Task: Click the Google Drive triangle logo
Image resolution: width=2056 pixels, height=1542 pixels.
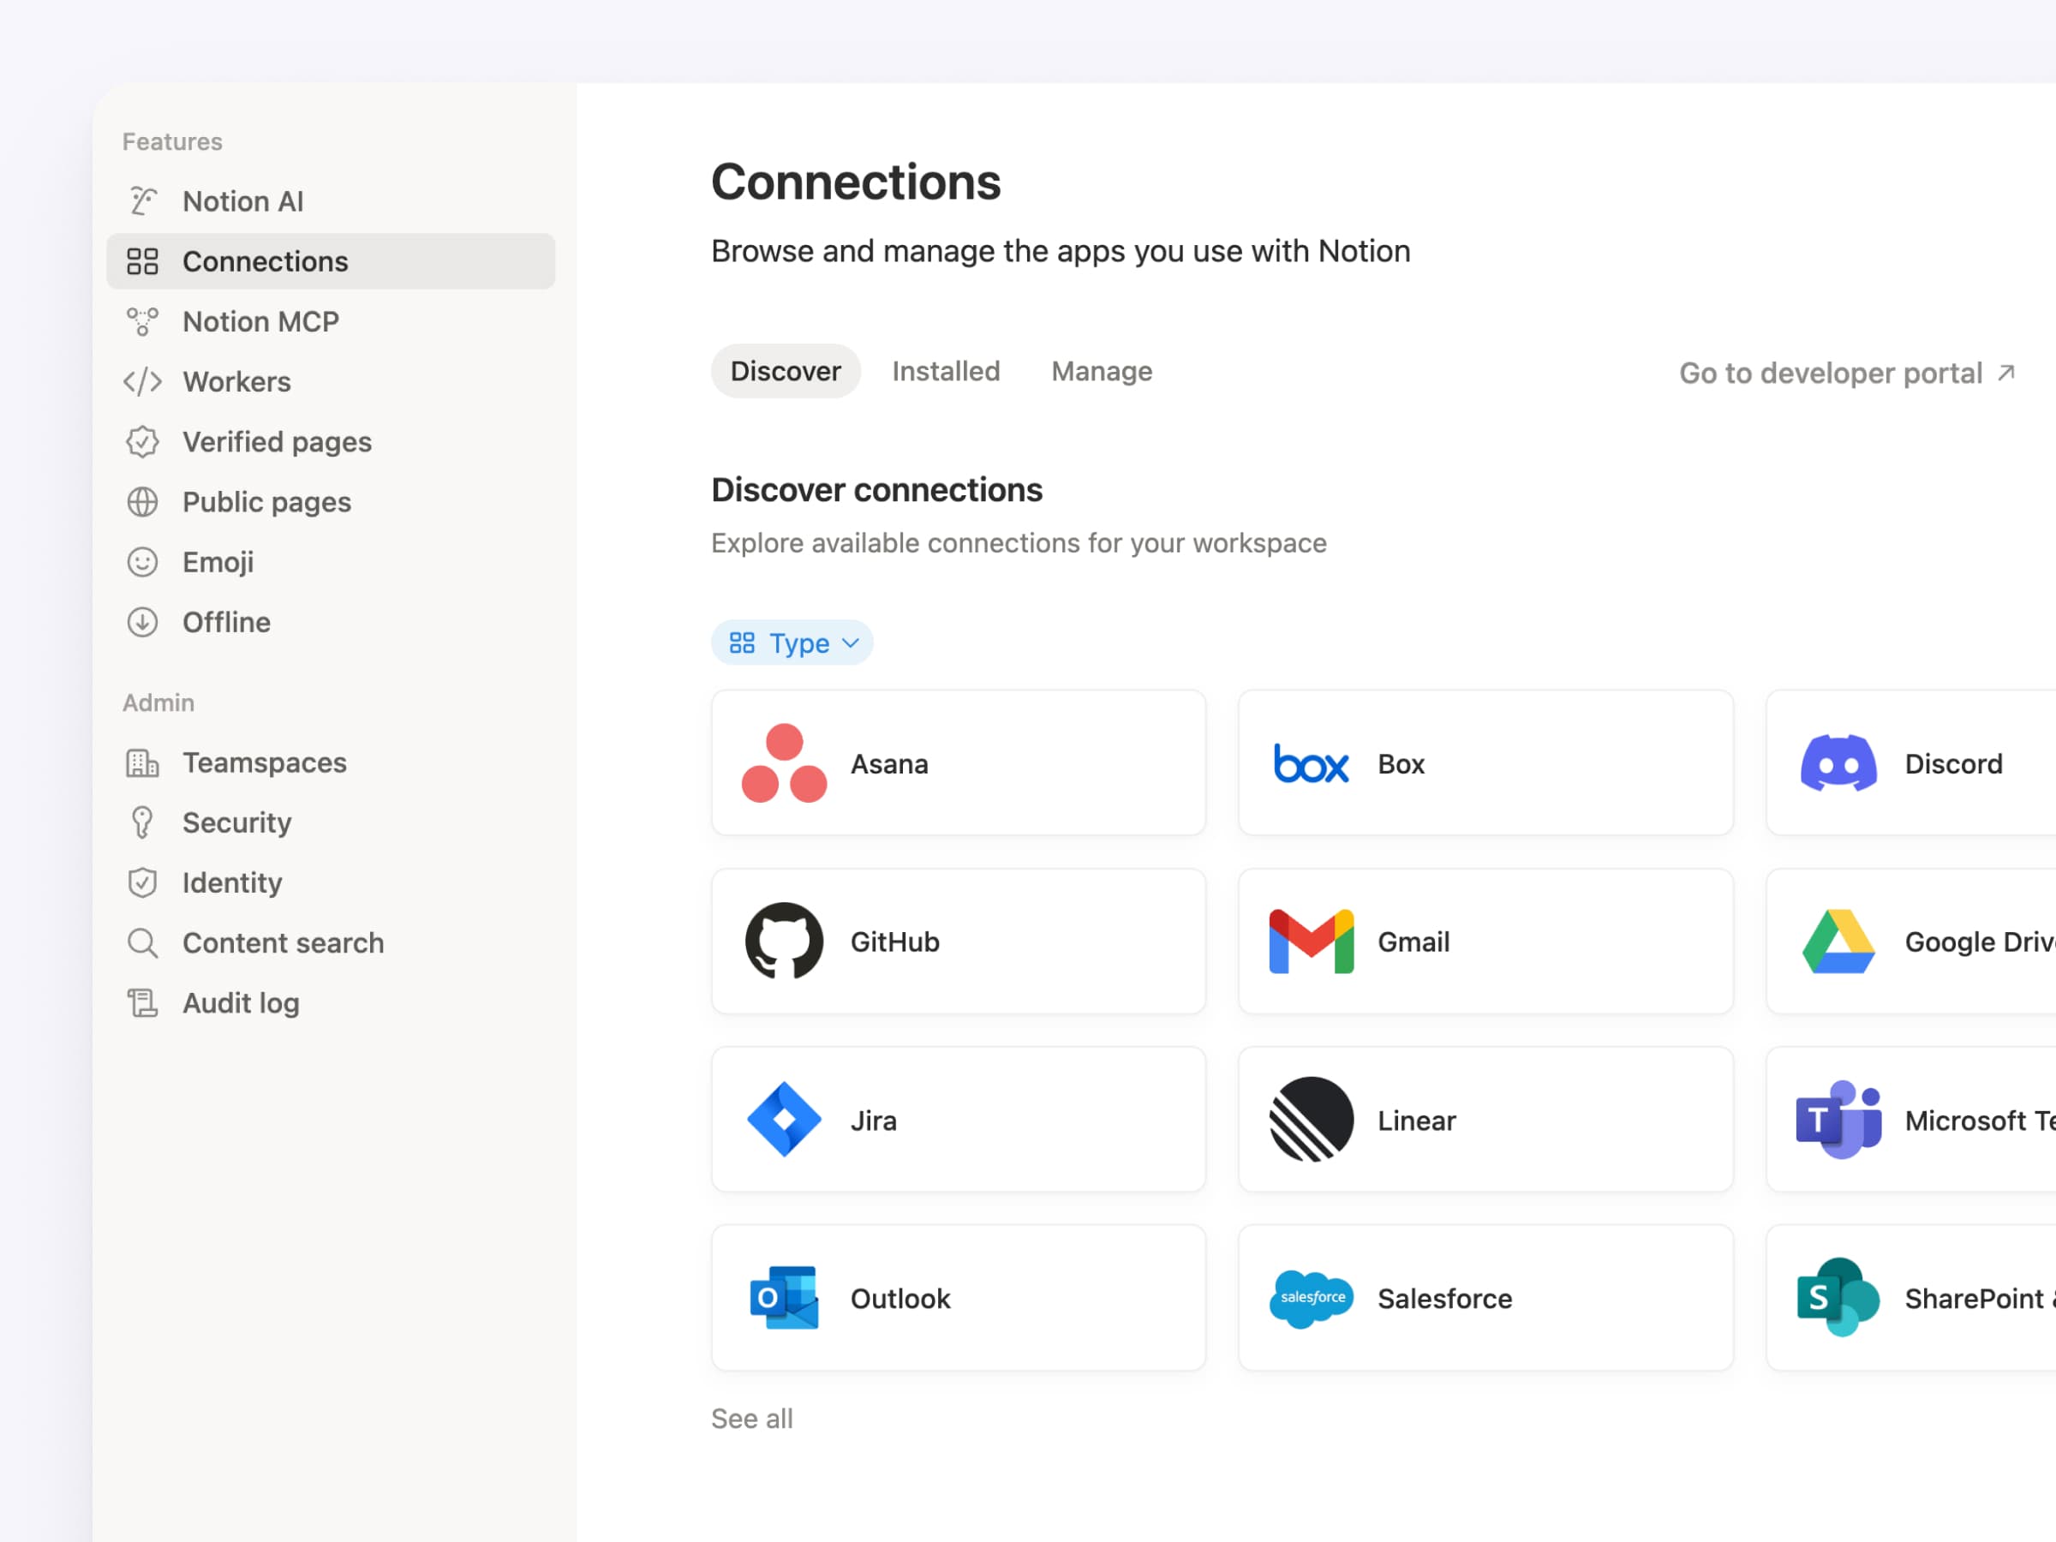Action: (x=1838, y=941)
